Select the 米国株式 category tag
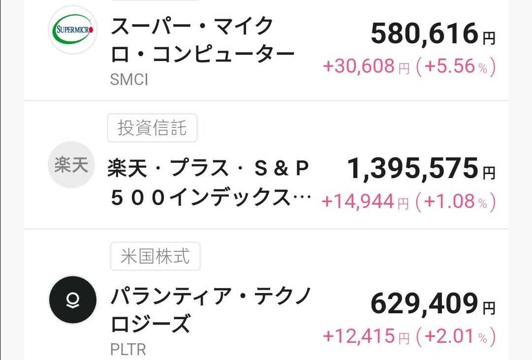532x360 pixels. pos(156,256)
